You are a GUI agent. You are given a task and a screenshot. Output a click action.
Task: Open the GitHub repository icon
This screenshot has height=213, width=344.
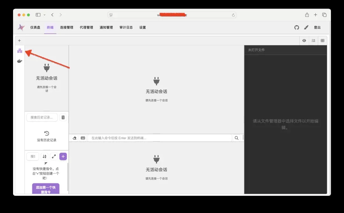coord(297,27)
